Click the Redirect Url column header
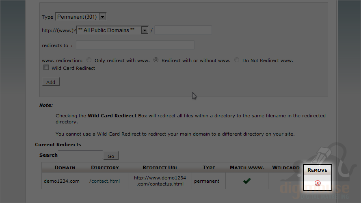This screenshot has height=203, width=361. point(160,168)
